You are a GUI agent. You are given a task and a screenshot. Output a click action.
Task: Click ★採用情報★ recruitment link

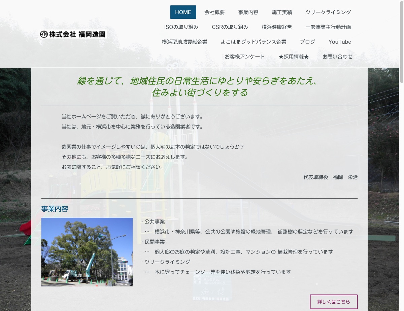click(294, 57)
